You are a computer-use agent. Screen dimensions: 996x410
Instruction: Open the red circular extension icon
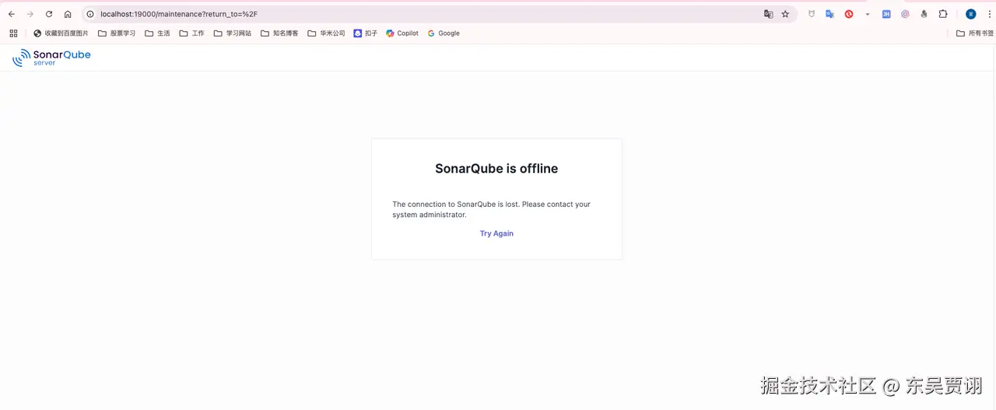849,14
